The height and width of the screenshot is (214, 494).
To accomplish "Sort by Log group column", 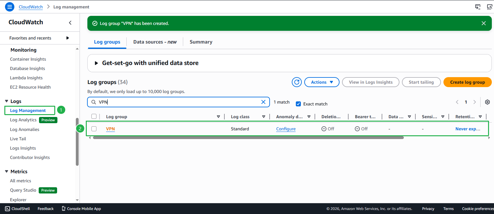I will click(x=218, y=117).
